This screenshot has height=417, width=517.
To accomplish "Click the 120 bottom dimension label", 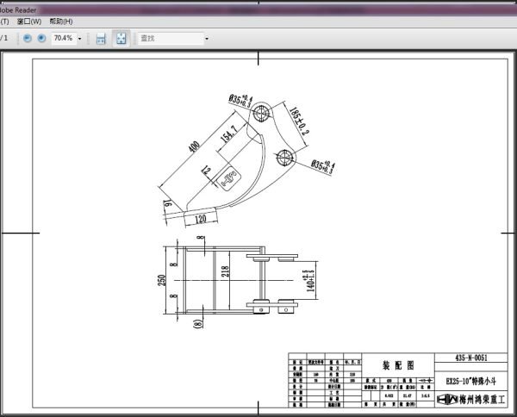I will coord(199,219).
